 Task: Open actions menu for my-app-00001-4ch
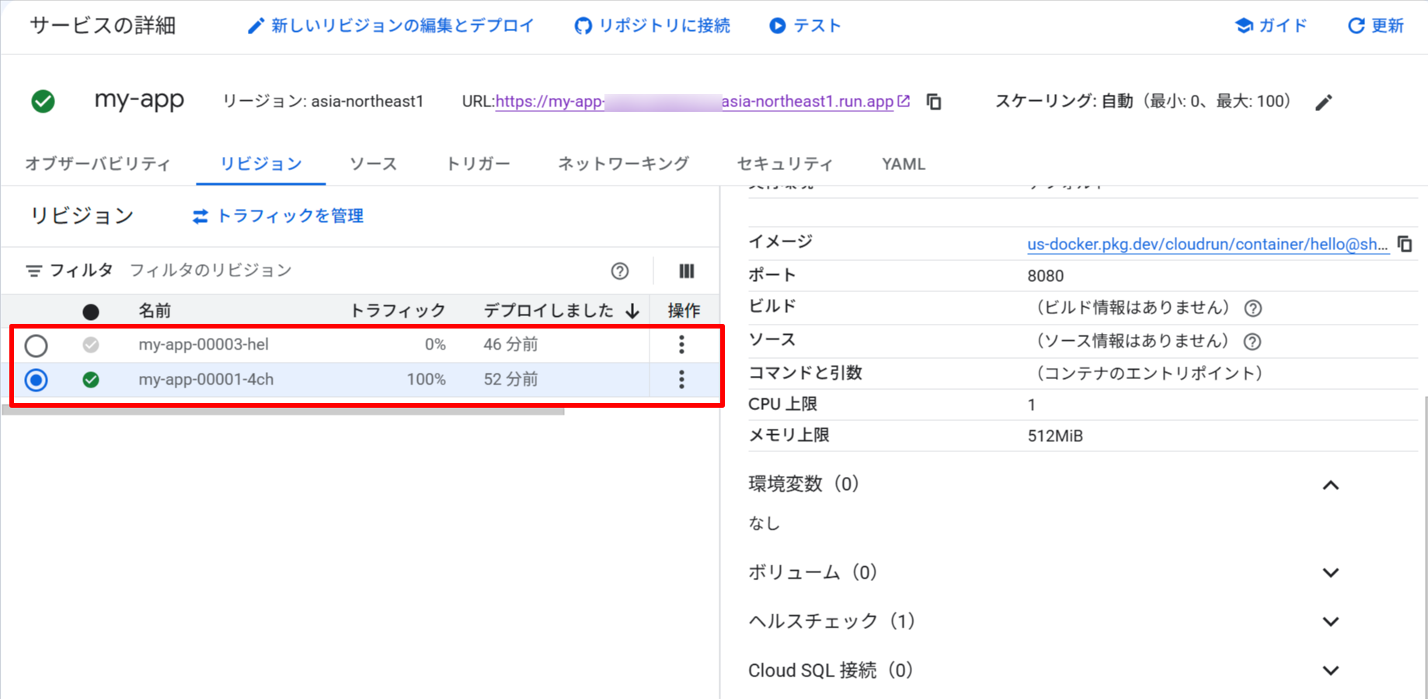tap(681, 379)
